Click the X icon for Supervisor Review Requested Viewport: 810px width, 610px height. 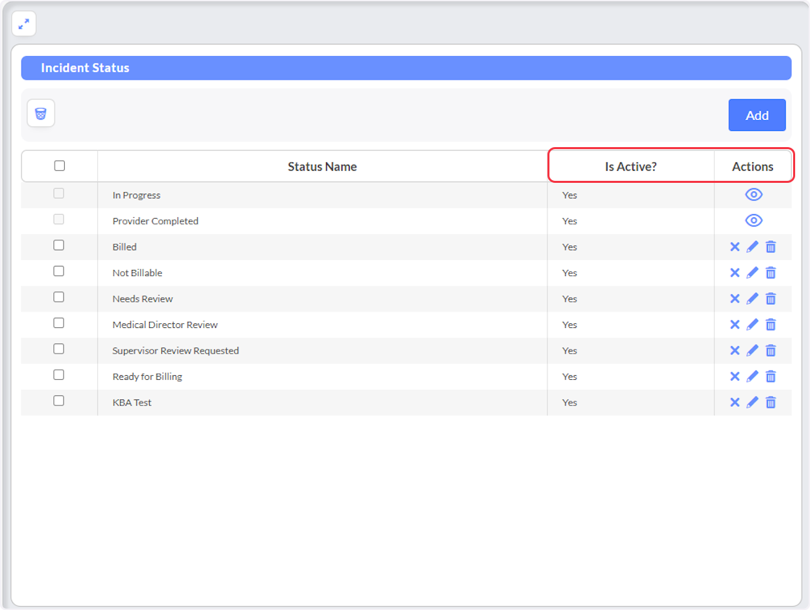coord(735,350)
